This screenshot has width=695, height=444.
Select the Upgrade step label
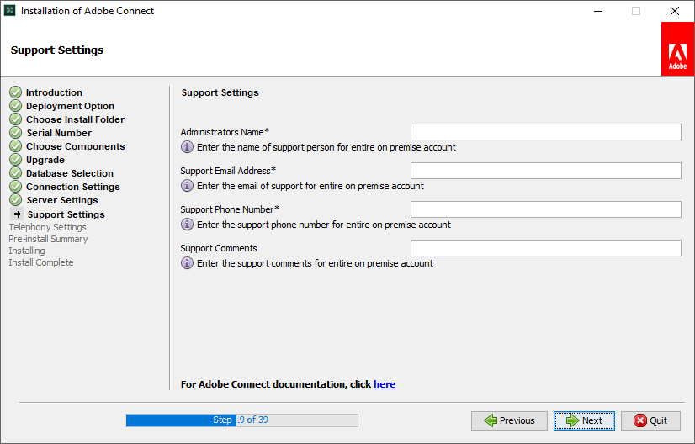pyautogui.click(x=45, y=160)
